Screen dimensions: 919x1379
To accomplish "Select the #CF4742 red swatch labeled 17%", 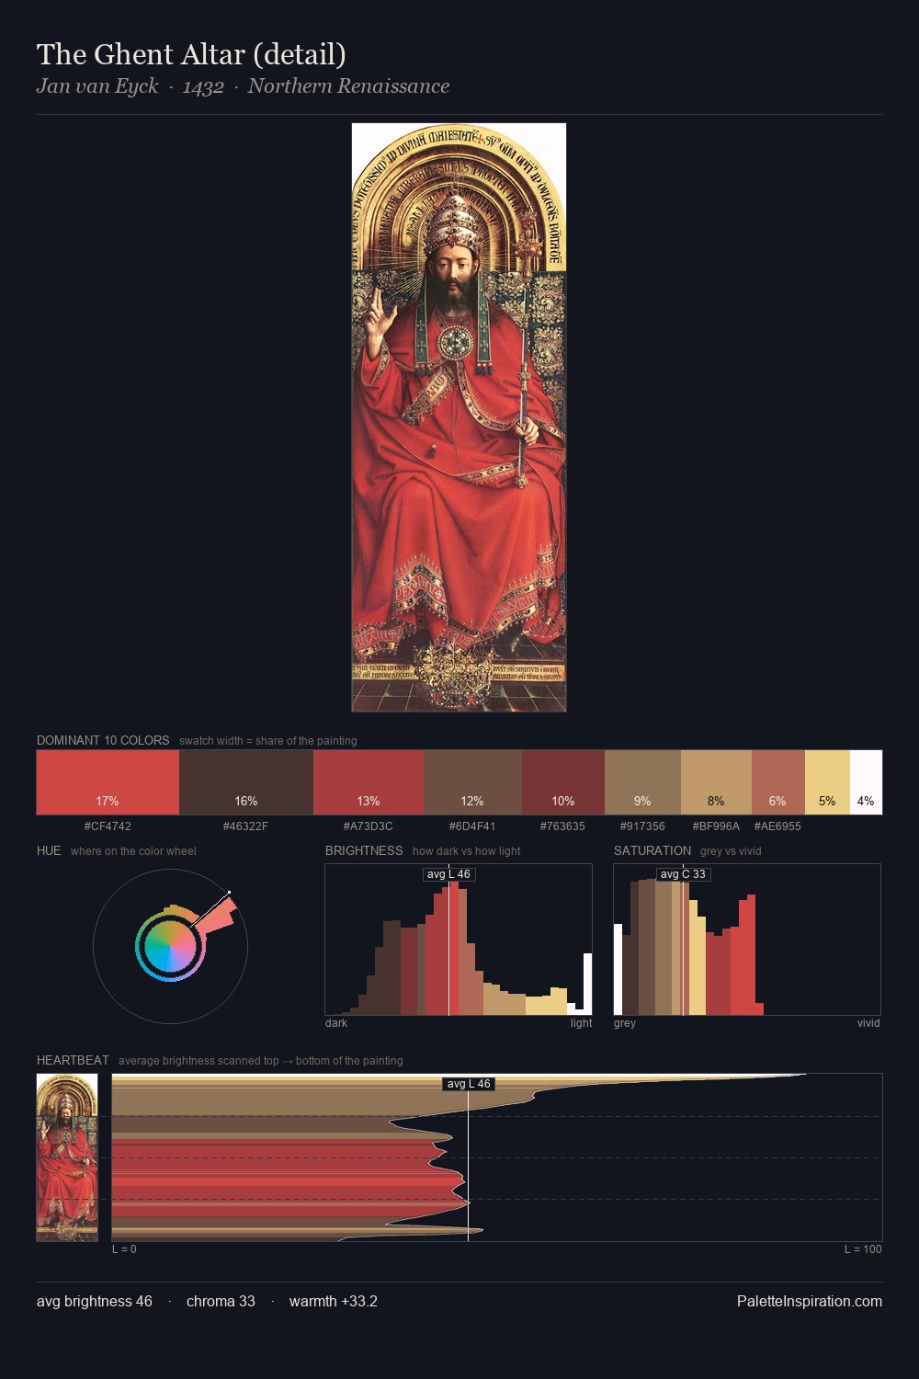I will 108,782.
